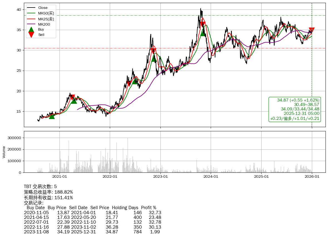Click the Volume axis label
328x237 pixels.
4,152
